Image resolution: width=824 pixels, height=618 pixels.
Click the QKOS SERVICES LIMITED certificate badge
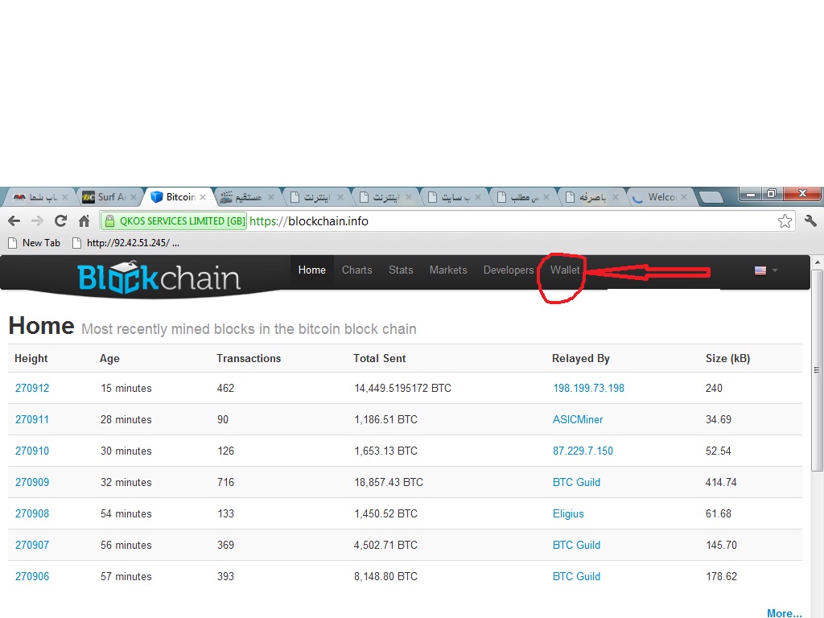(174, 221)
